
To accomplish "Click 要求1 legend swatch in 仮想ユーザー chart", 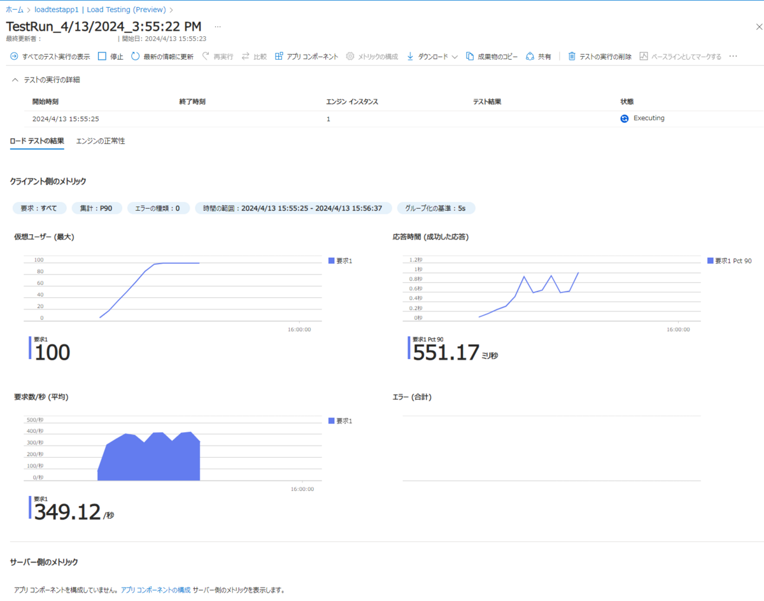I will click(331, 260).
